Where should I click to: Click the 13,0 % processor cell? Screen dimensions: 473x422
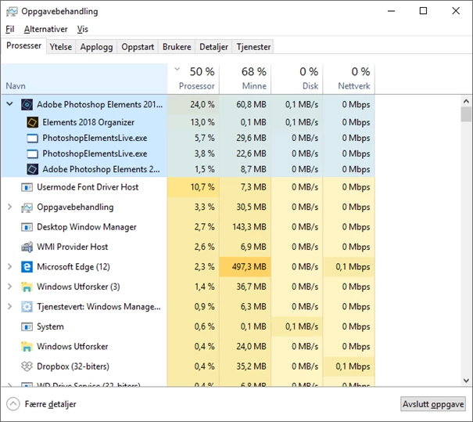(193, 122)
